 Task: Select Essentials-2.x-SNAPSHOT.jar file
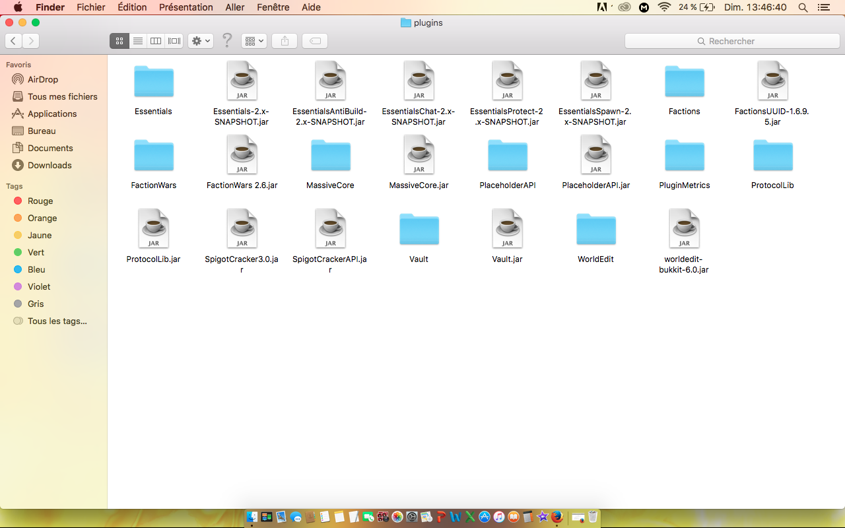click(x=242, y=81)
